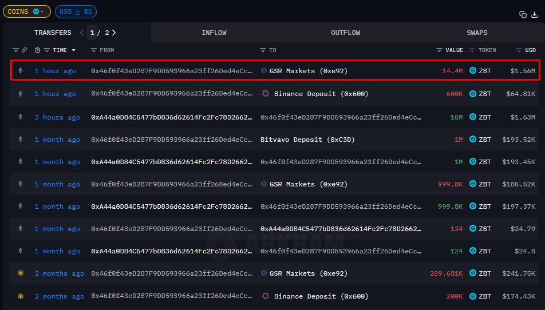Open the TO column filter icon
Screen dimensions: 545x310
(263, 50)
